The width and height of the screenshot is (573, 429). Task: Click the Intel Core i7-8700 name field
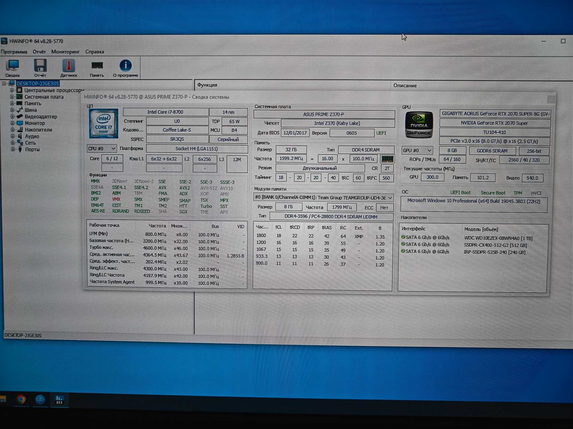tap(165, 112)
